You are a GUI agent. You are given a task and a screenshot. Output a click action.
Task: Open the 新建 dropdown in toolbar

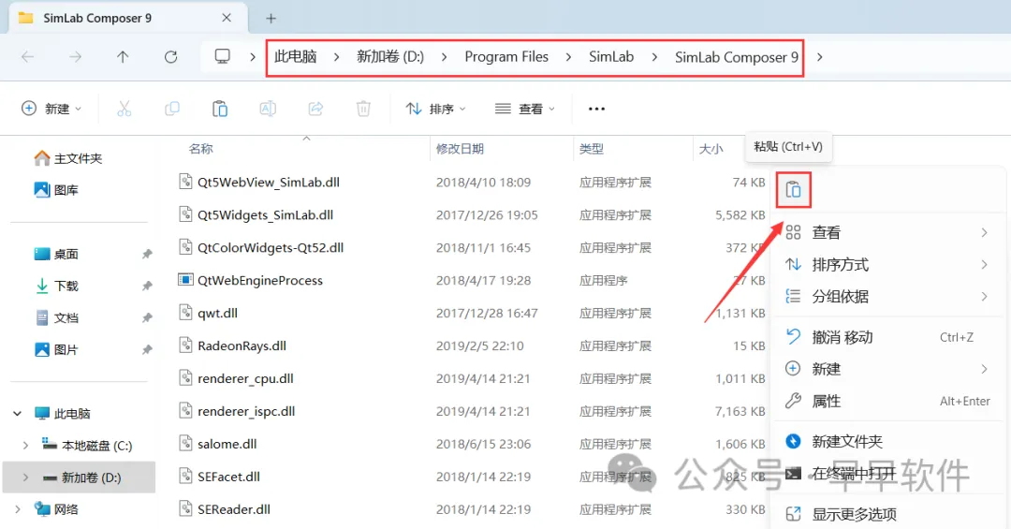51,109
